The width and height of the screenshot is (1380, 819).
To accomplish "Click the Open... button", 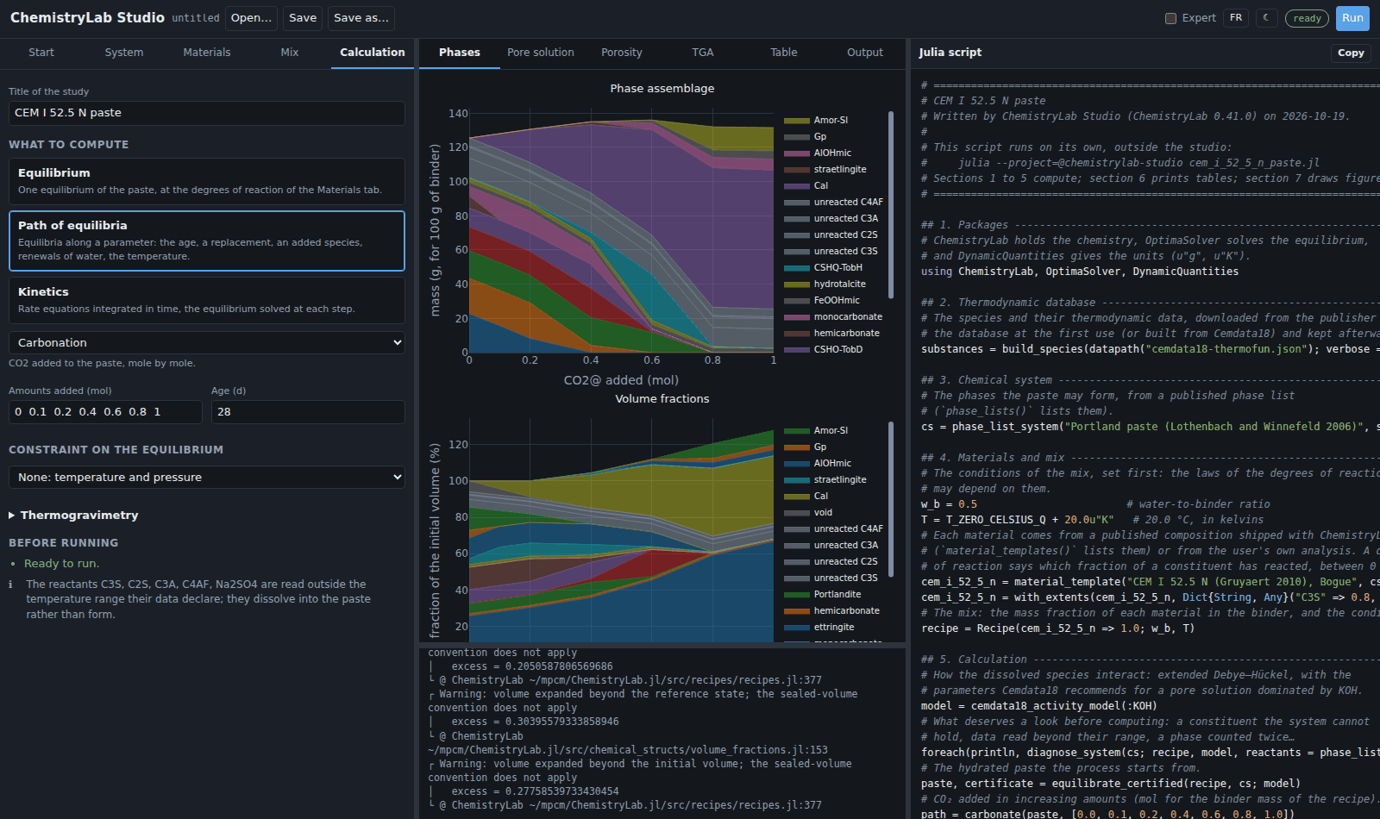I will tap(252, 18).
